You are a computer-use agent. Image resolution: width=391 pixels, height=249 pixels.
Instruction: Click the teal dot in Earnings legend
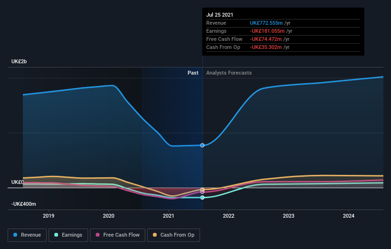[56, 235]
